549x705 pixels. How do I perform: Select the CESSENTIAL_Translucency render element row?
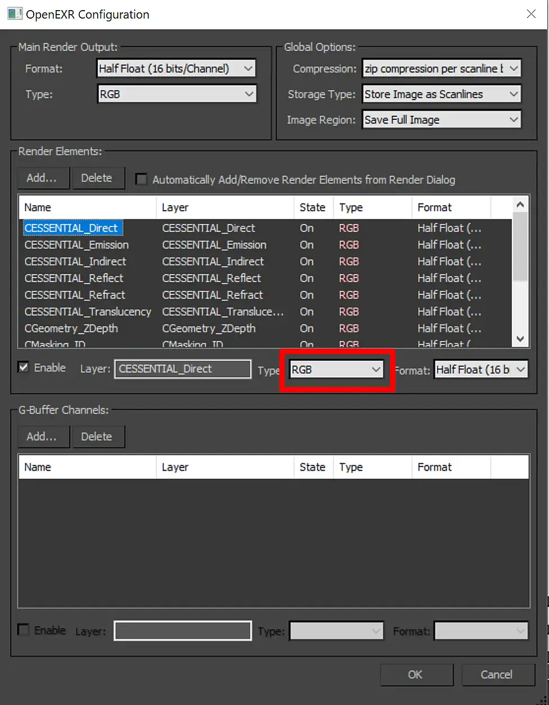pos(265,311)
